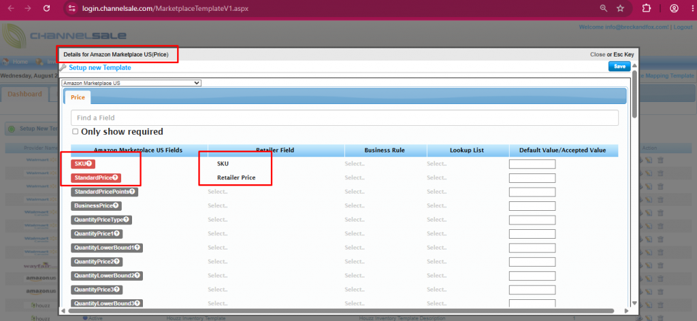The height and width of the screenshot is (321, 697).
Task: Open Business Rule select for SKU row
Action: click(x=355, y=164)
